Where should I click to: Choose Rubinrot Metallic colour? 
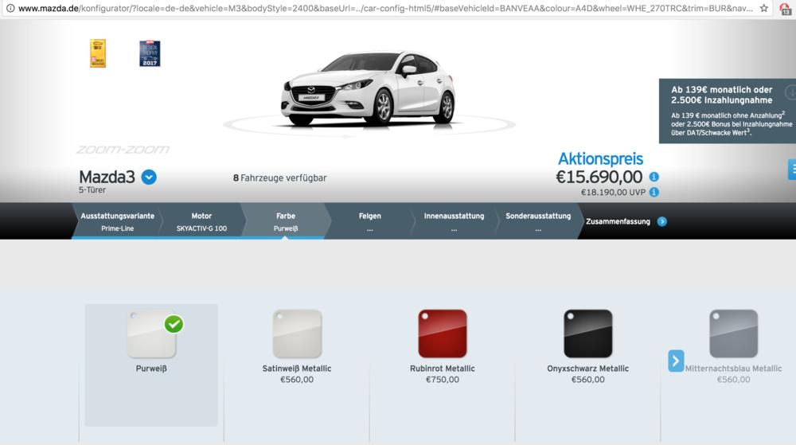coord(442,334)
